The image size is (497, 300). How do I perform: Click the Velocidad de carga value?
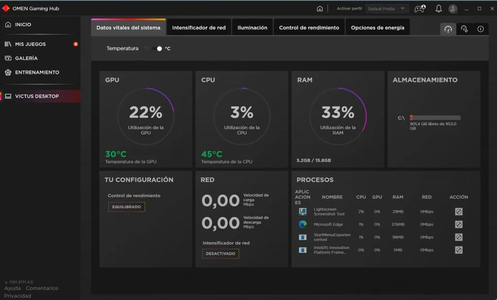point(221,200)
